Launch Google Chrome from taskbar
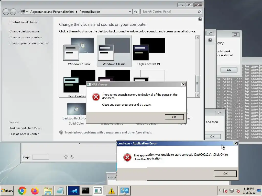Viewport: 262px width, 196px height. 22,191
